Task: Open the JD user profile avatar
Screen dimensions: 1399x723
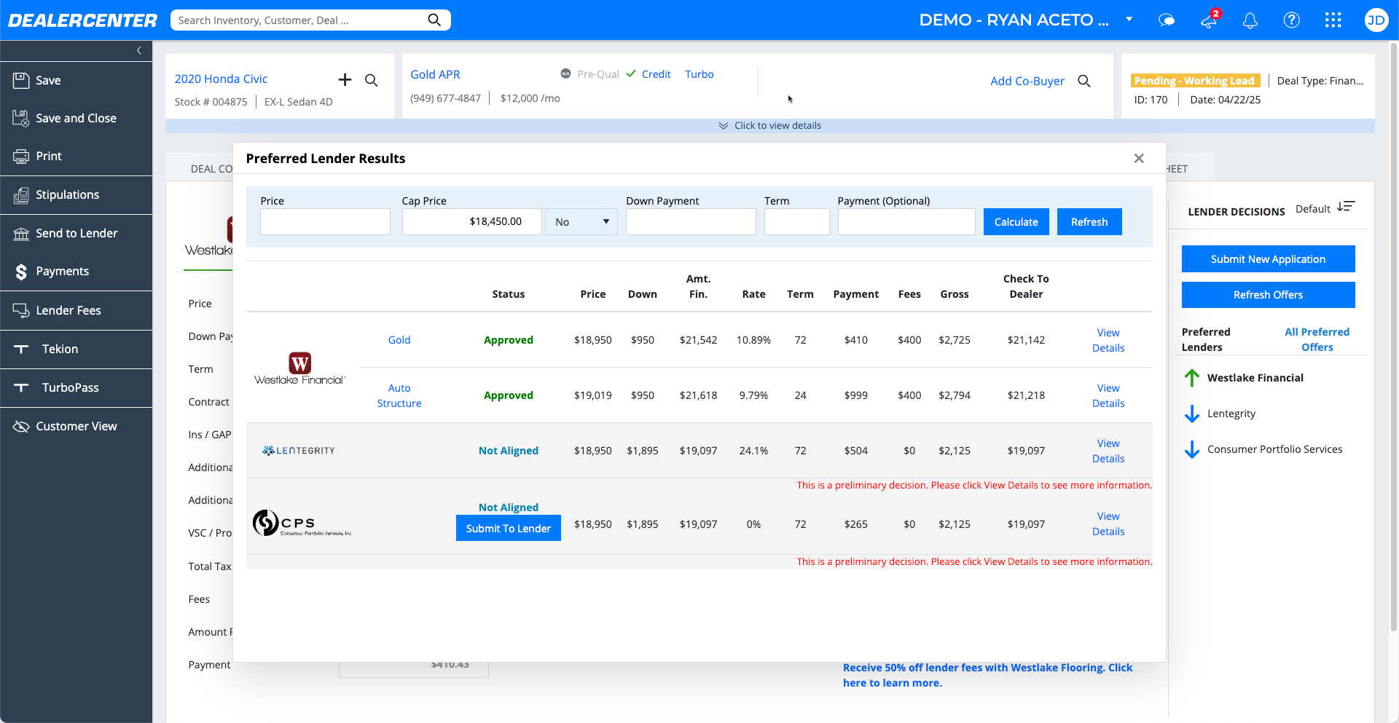Action: pyautogui.click(x=1376, y=20)
